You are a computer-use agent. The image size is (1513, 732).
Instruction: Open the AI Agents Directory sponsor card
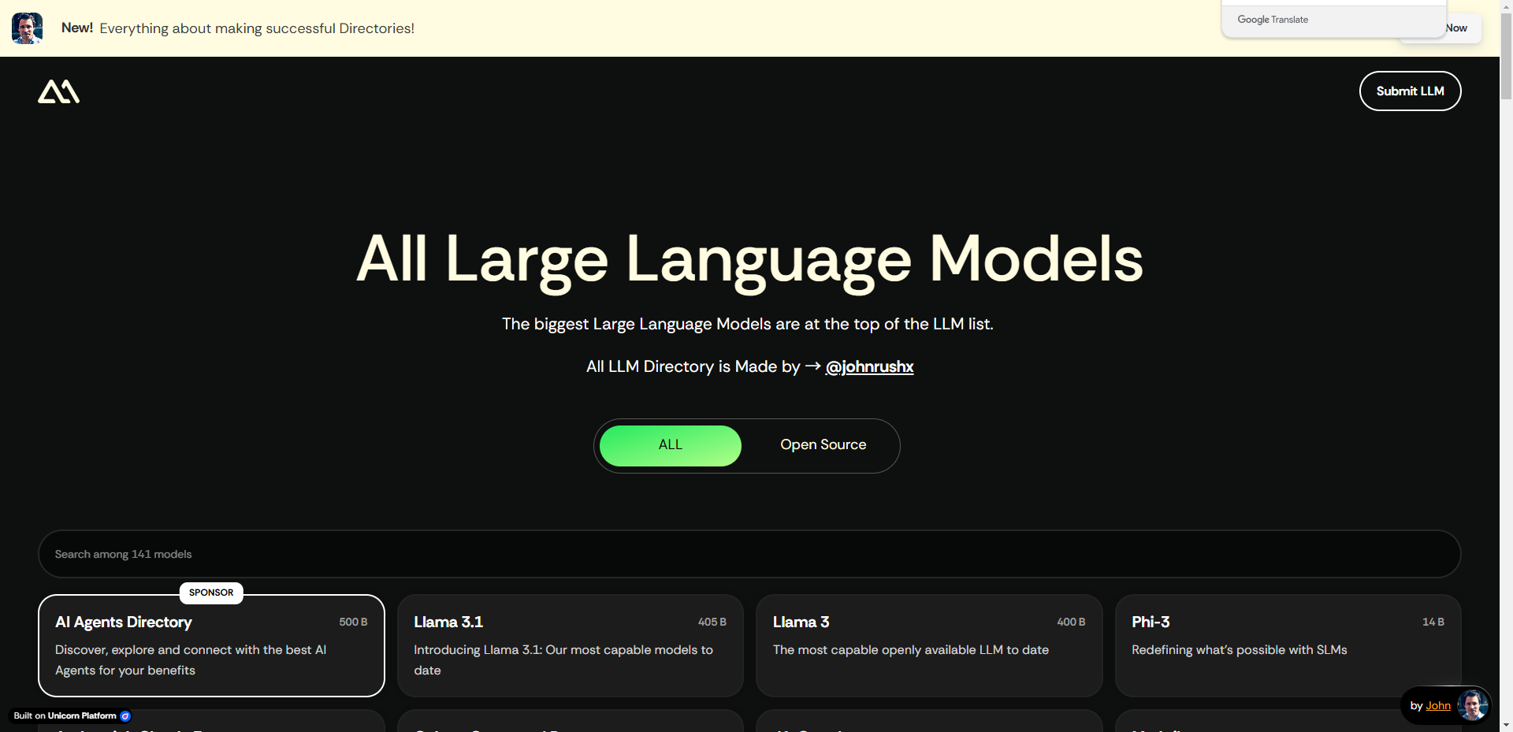pos(210,646)
